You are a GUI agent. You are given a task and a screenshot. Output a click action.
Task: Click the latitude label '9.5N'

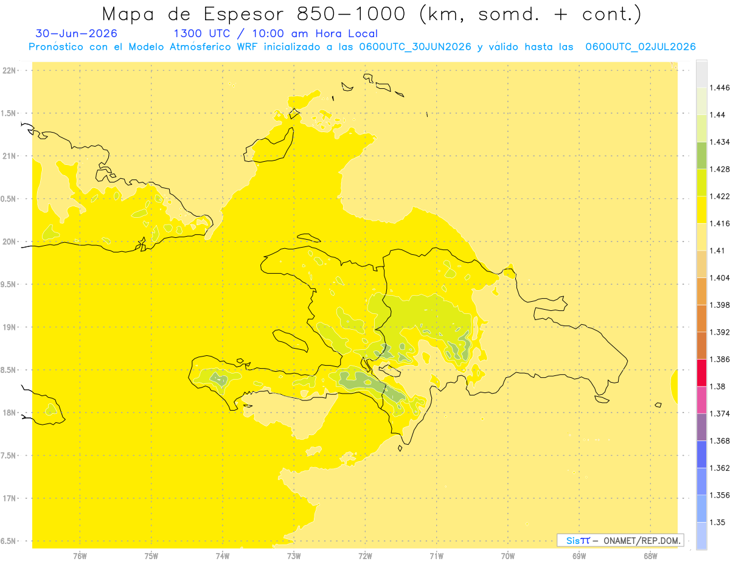[9, 284]
